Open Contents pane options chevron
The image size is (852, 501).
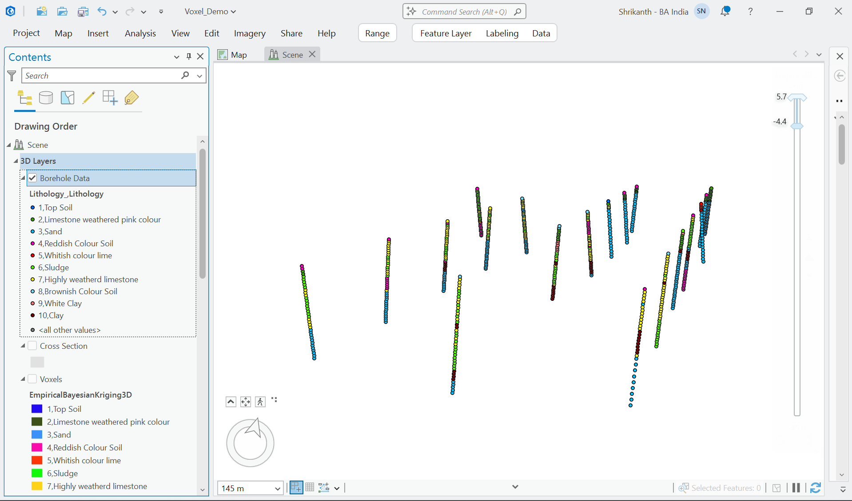tap(177, 56)
